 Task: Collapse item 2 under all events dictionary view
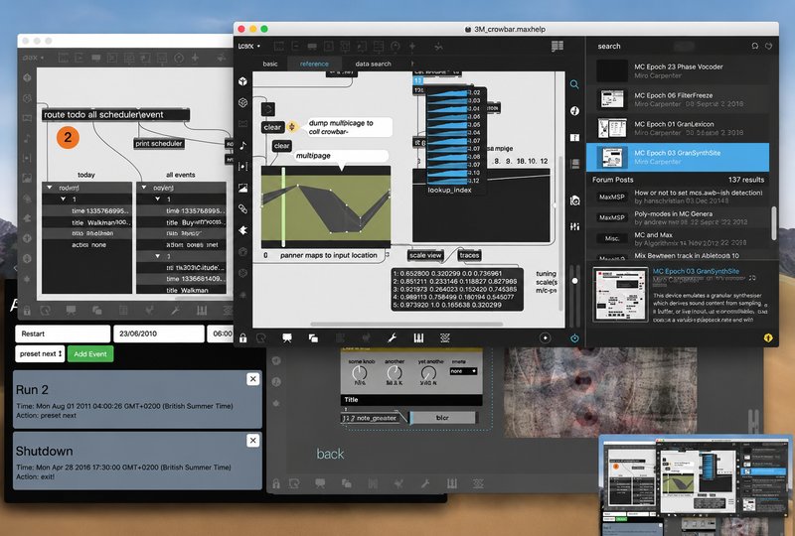tap(158, 256)
